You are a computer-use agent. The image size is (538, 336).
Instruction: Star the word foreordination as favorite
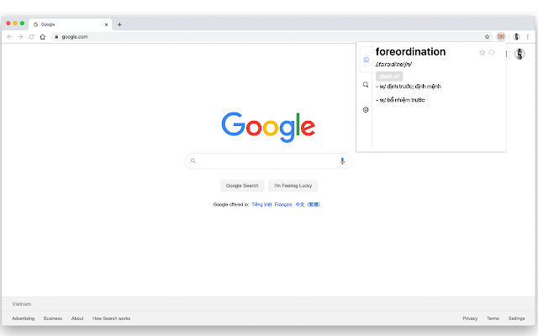click(x=482, y=52)
